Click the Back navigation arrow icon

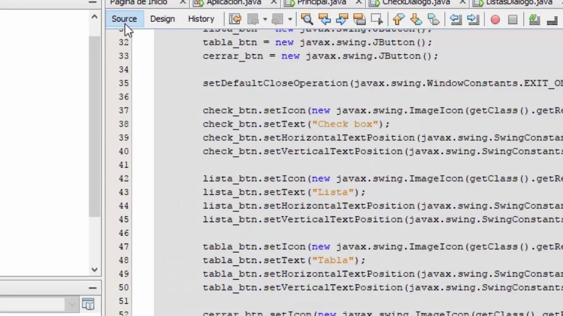pos(253,19)
